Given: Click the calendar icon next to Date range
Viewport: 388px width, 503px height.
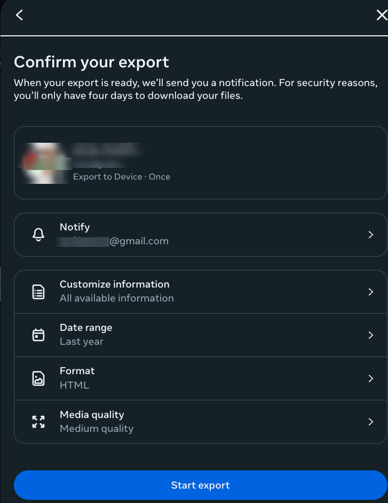Looking at the screenshot, I should tap(37, 335).
